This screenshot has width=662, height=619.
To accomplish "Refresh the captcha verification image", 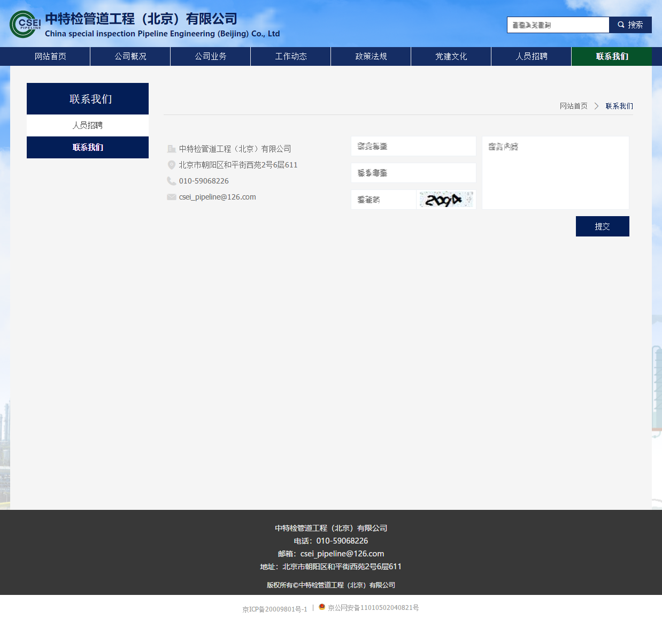I will [446, 200].
